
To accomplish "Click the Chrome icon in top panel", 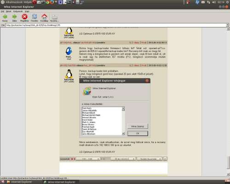I will 48,2.
